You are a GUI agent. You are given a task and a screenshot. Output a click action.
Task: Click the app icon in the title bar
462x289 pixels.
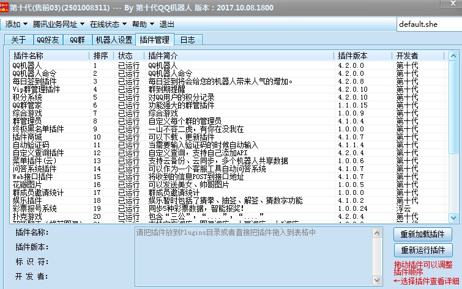coord(5,6)
